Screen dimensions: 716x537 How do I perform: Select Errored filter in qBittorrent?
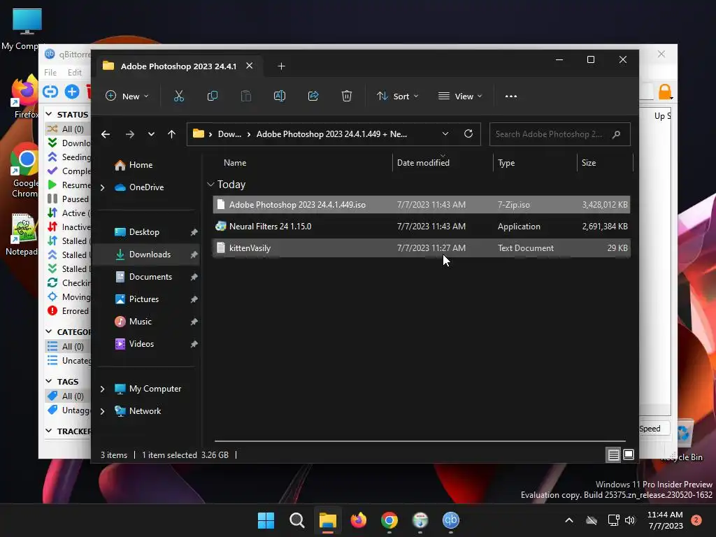coord(69,311)
